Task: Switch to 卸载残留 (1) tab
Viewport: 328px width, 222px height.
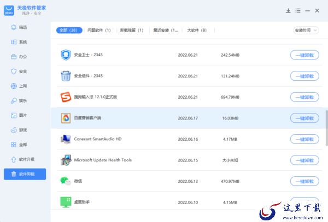Action: (132, 30)
